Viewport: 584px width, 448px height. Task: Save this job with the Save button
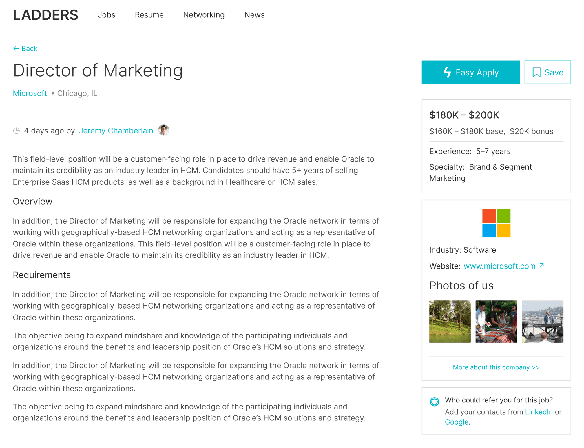[547, 72]
